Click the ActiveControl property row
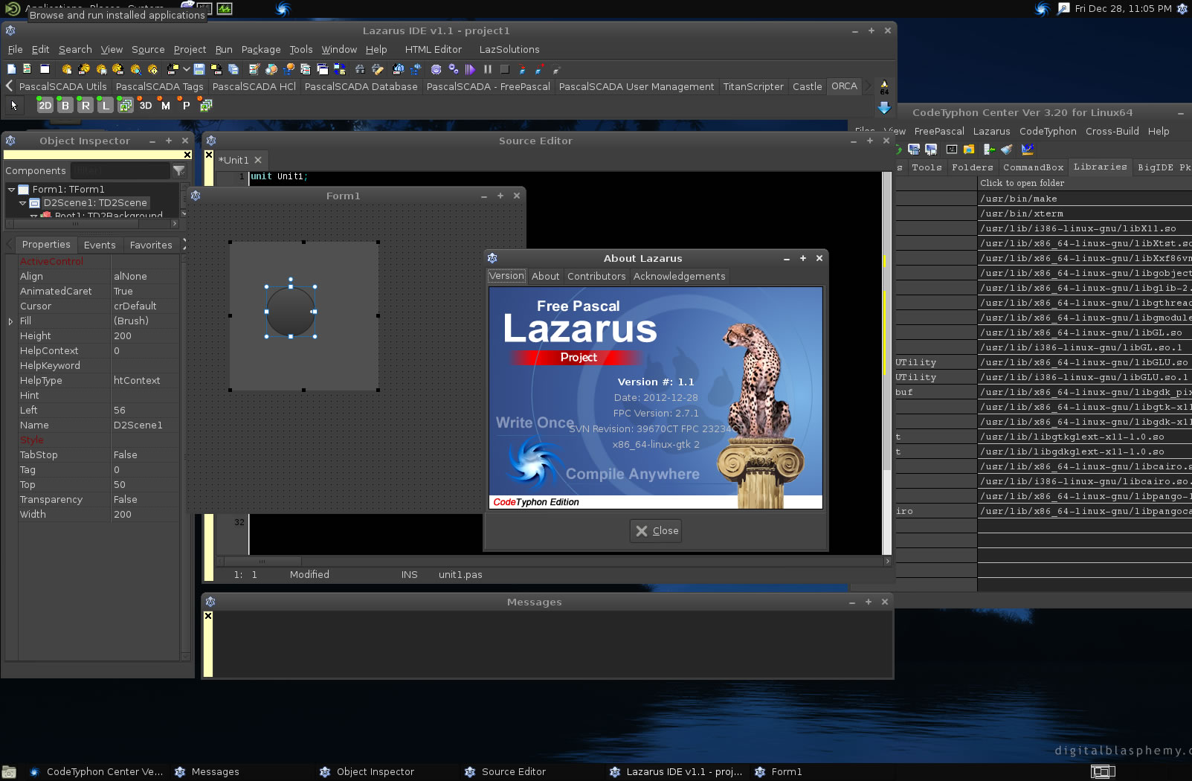The height and width of the screenshot is (781, 1192). pos(98,262)
